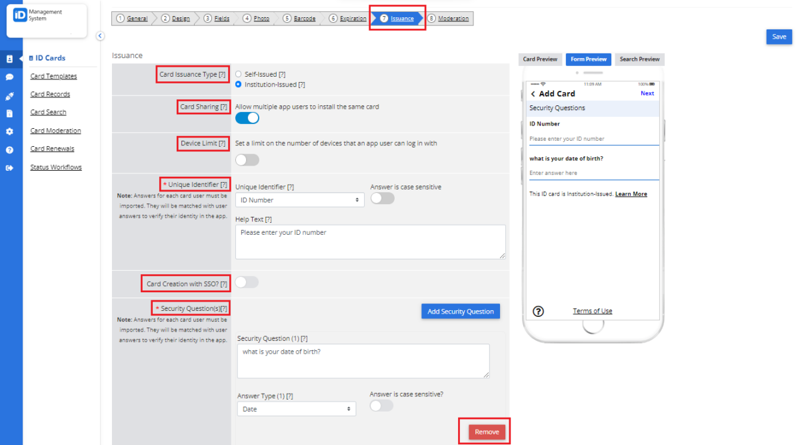Switch to the Card Preview tab

539,59
